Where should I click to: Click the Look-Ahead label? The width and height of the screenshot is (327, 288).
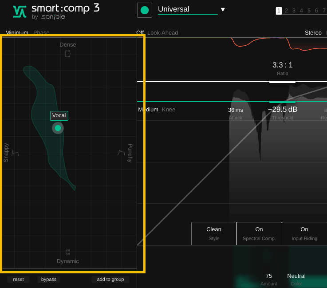click(x=163, y=33)
